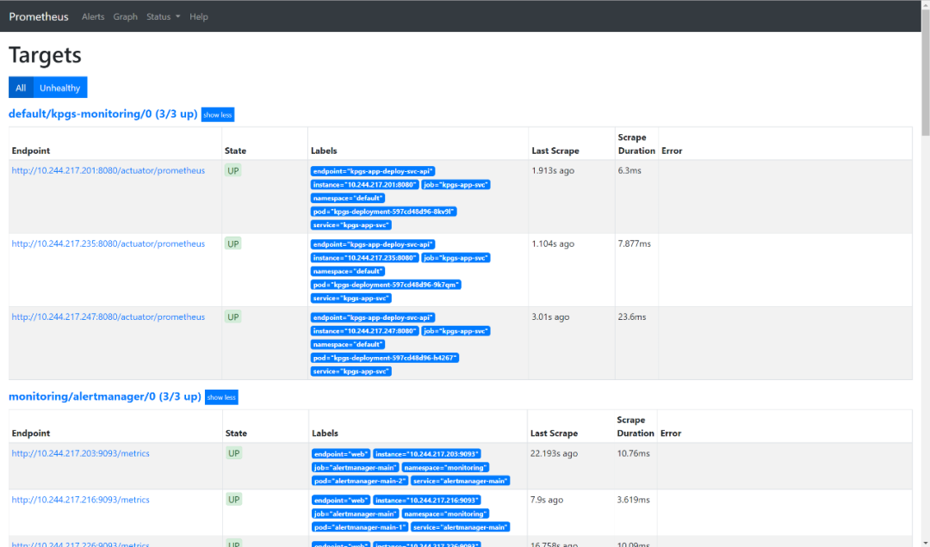Expand the Status dropdown menu
Viewport: 930px width, 547px height.
pyautogui.click(x=163, y=16)
